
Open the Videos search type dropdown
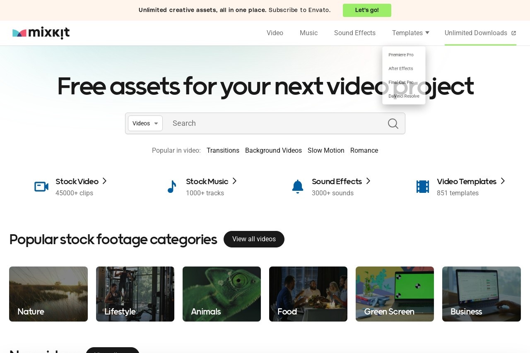pos(145,123)
